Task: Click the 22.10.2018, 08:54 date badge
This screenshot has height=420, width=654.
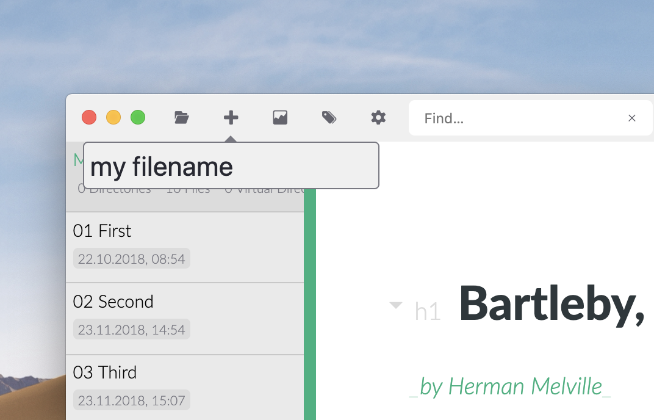Action: (x=131, y=259)
